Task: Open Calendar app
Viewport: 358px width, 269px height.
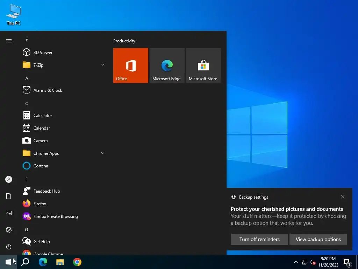Action: (x=64, y=128)
